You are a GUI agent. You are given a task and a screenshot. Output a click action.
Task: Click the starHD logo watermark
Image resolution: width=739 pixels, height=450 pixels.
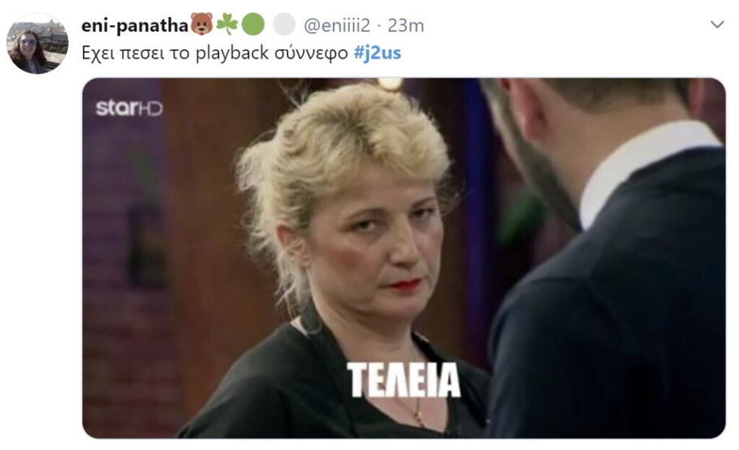[129, 109]
